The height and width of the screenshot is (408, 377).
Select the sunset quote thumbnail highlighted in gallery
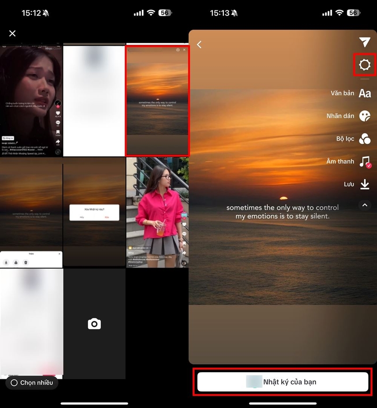[x=157, y=101]
